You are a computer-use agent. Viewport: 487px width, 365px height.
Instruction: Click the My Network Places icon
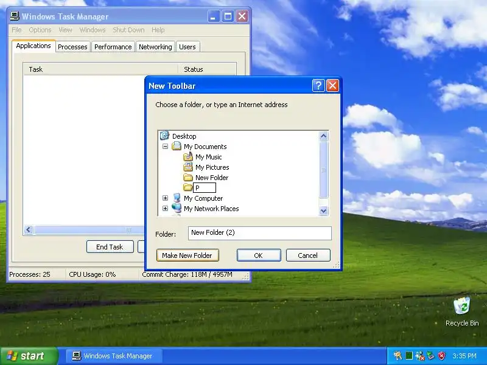pos(177,208)
